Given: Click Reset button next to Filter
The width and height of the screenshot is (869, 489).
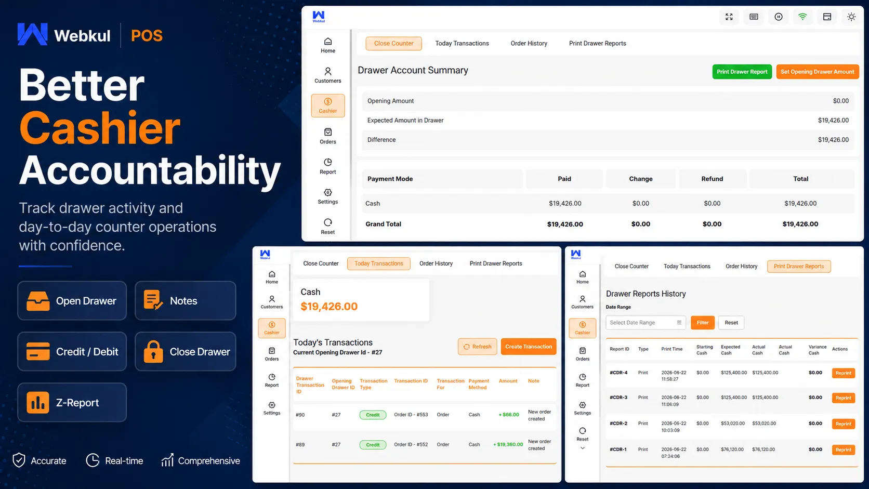Looking at the screenshot, I should pyautogui.click(x=731, y=323).
